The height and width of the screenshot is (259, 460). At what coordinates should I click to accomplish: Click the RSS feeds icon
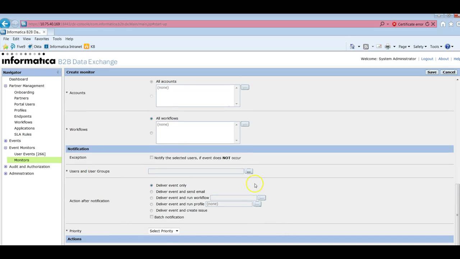pos(366,46)
